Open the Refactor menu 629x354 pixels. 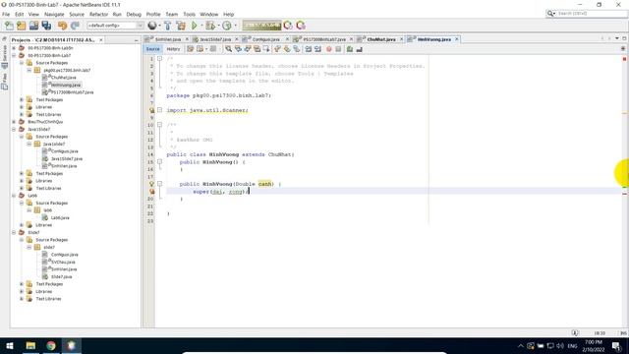pos(98,14)
